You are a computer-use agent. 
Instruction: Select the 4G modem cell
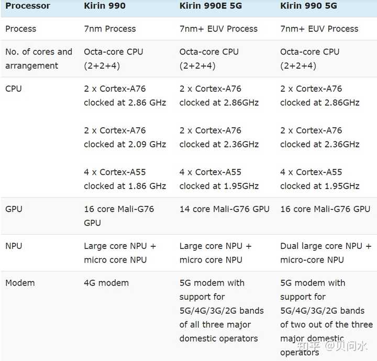107,283
